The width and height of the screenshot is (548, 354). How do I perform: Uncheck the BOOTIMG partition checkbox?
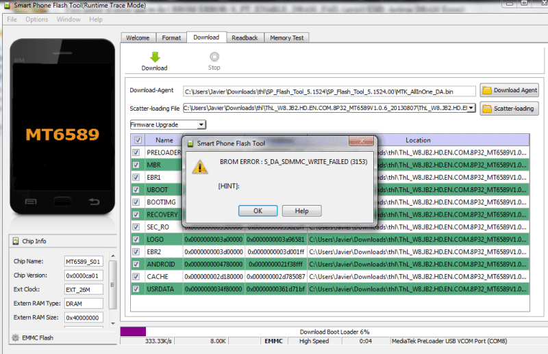click(x=136, y=202)
